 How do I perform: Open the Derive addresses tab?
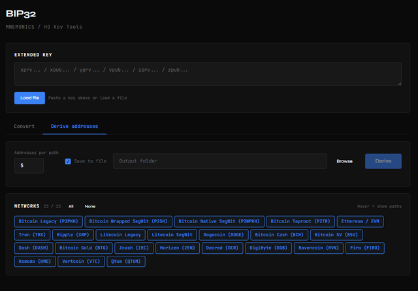(x=74, y=126)
